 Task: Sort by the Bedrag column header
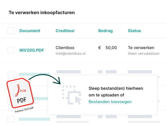click(x=105, y=31)
